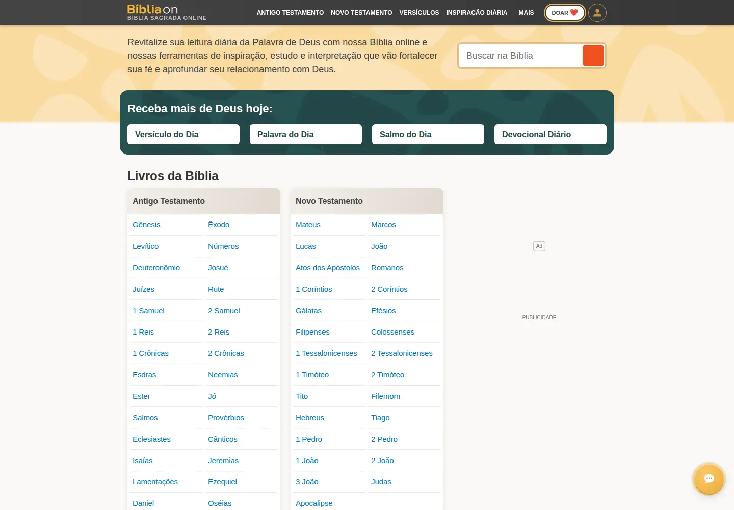Open the book of Isaías
This screenshot has width=734, height=510.
click(142, 461)
